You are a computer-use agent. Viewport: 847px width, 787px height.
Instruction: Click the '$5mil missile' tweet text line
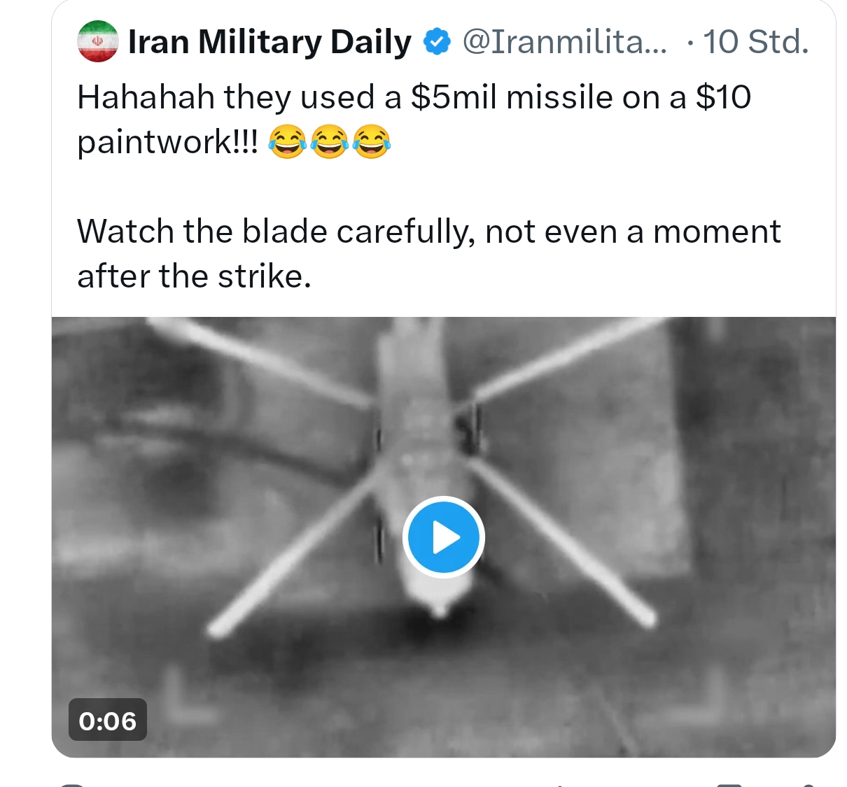413,97
